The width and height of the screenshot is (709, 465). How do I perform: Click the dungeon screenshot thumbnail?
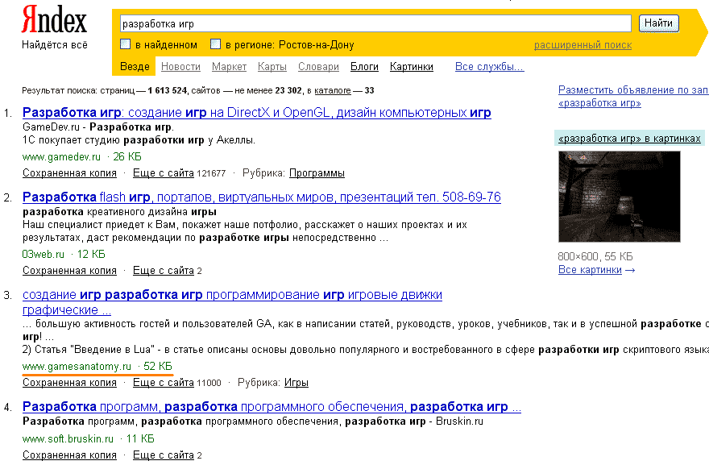(619, 196)
